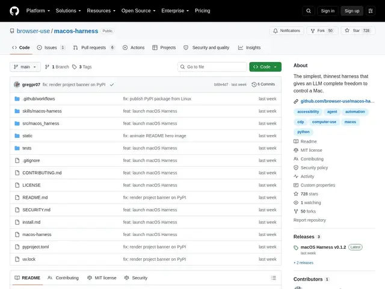
Task: Expand the Platform menu
Action: 38,11
